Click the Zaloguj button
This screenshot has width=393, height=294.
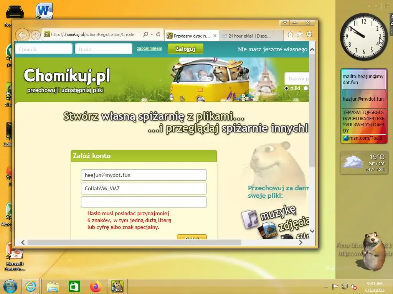pyautogui.click(x=185, y=49)
